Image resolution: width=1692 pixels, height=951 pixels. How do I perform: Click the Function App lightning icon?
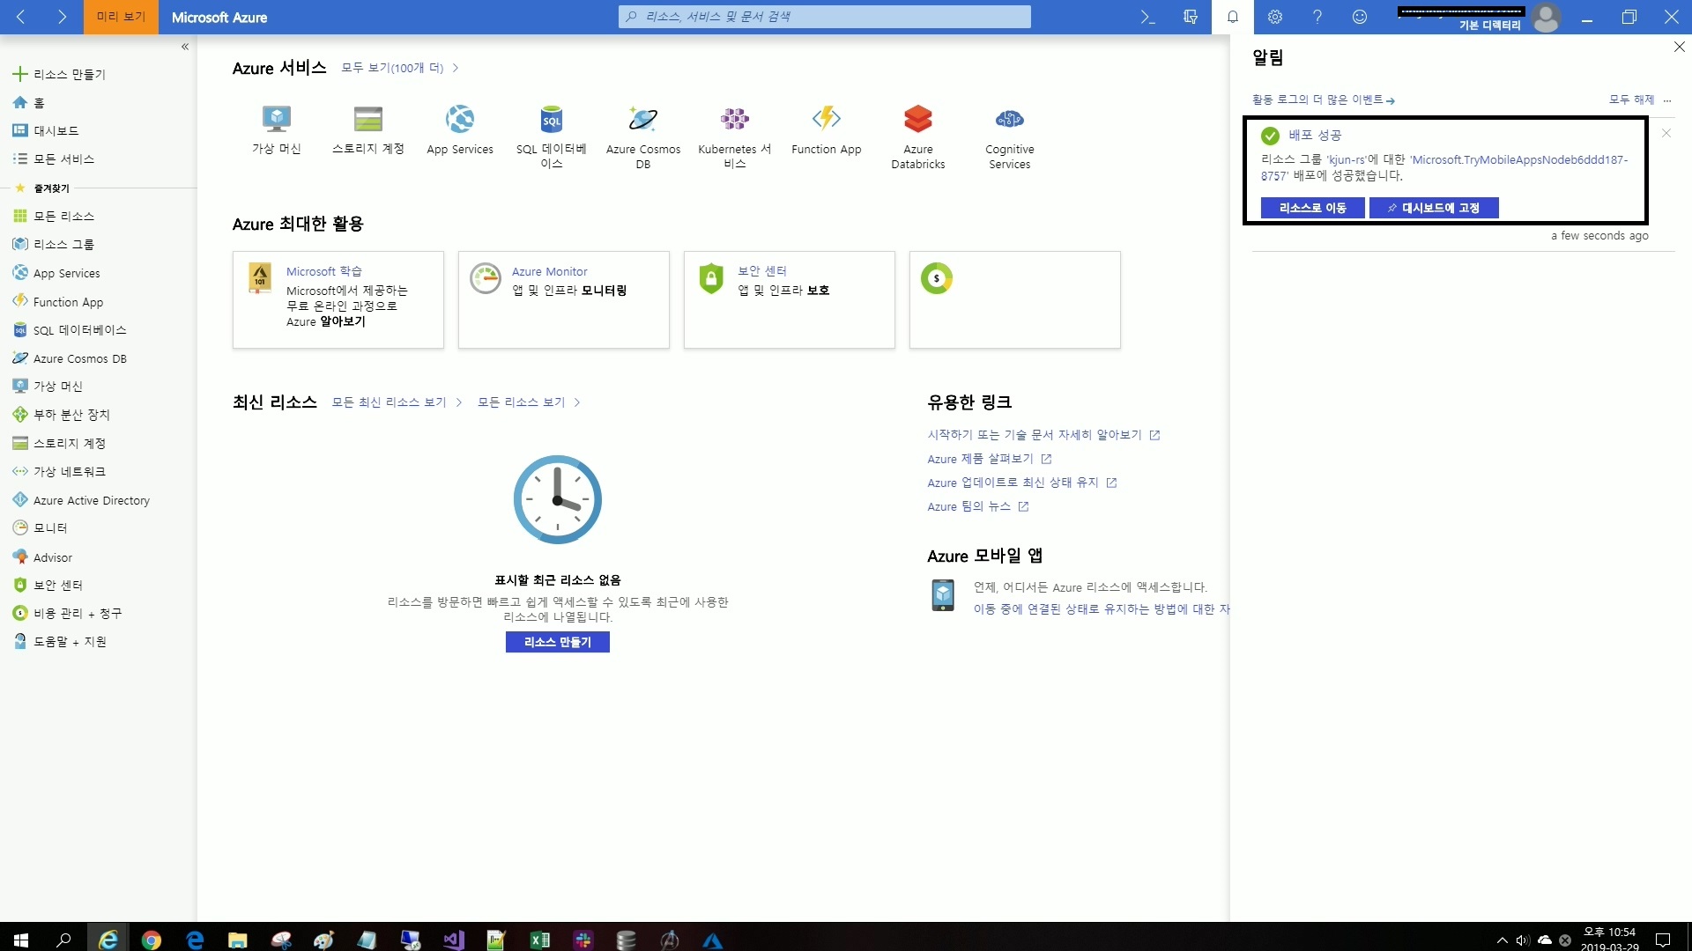[826, 117]
